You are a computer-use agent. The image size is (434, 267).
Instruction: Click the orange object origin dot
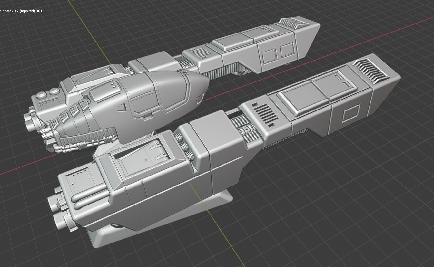146,159
